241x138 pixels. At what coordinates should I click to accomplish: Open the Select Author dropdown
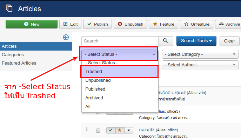200,65
